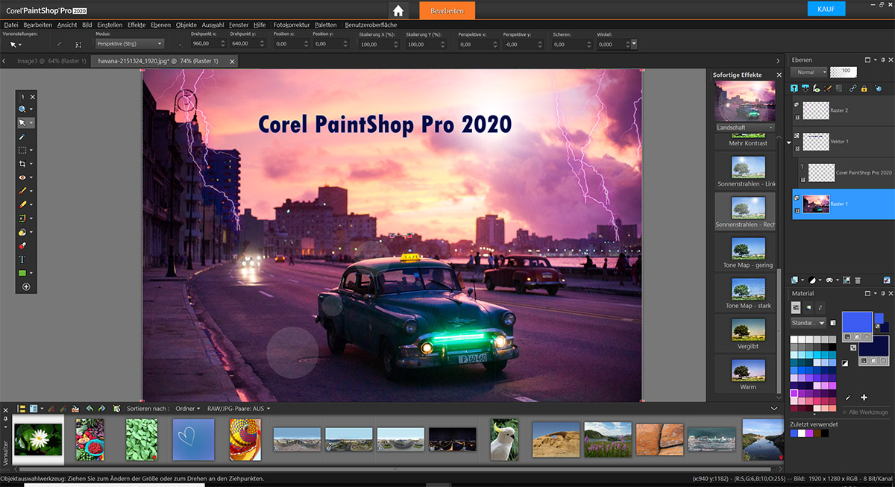Select the Paint Brush tool
This screenshot has height=487, width=895.
(22, 191)
